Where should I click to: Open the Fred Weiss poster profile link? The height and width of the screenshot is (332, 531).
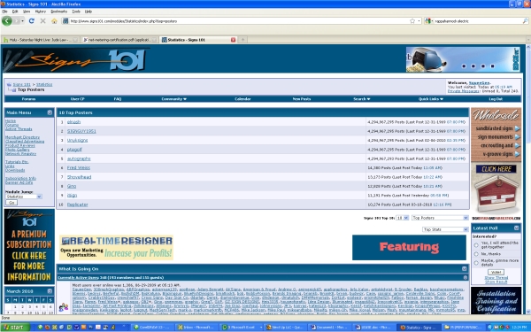pos(79,167)
